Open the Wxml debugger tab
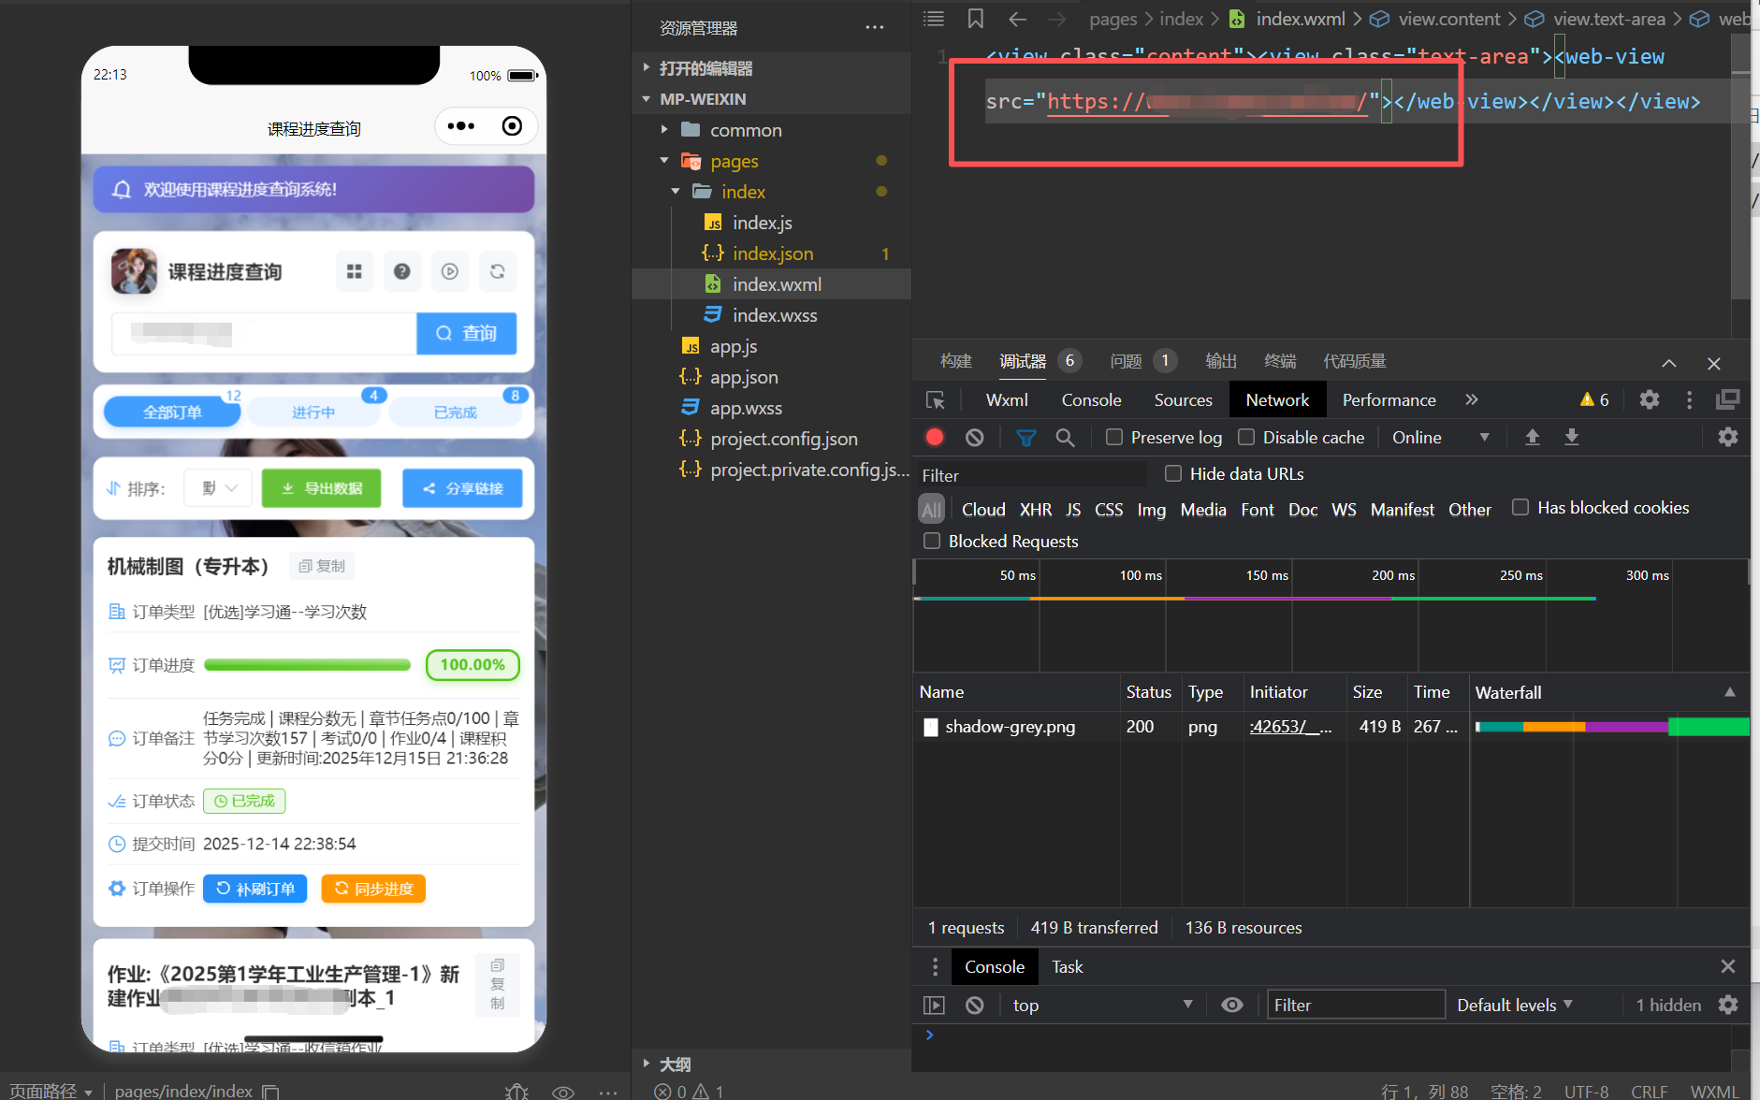 [x=1007, y=400]
